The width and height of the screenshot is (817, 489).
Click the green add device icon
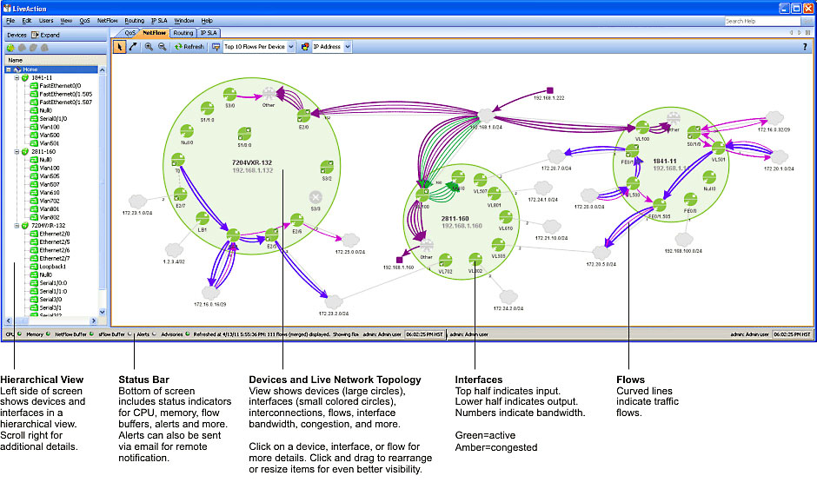10,48
